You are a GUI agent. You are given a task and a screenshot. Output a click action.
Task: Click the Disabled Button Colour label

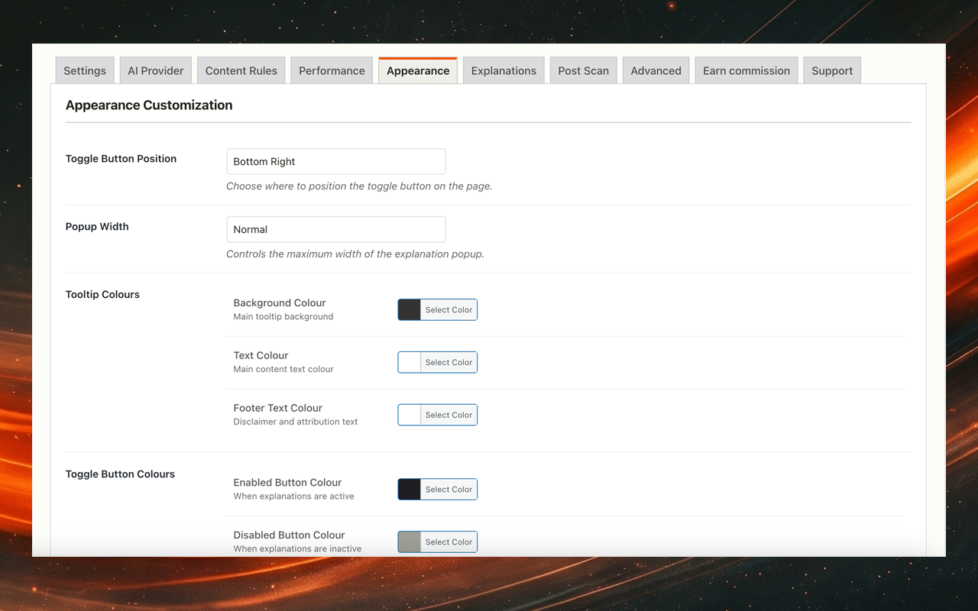point(289,535)
